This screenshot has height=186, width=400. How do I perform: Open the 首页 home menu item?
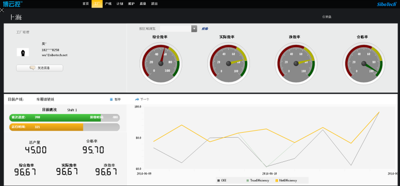86,4
